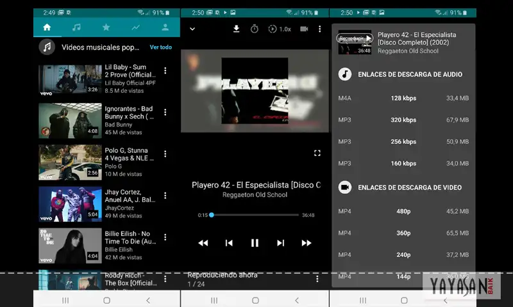Open options for Roddy Ricch - The Box
Image resolution: width=513 pixels, height=307 pixels.
(x=165, y=279)
